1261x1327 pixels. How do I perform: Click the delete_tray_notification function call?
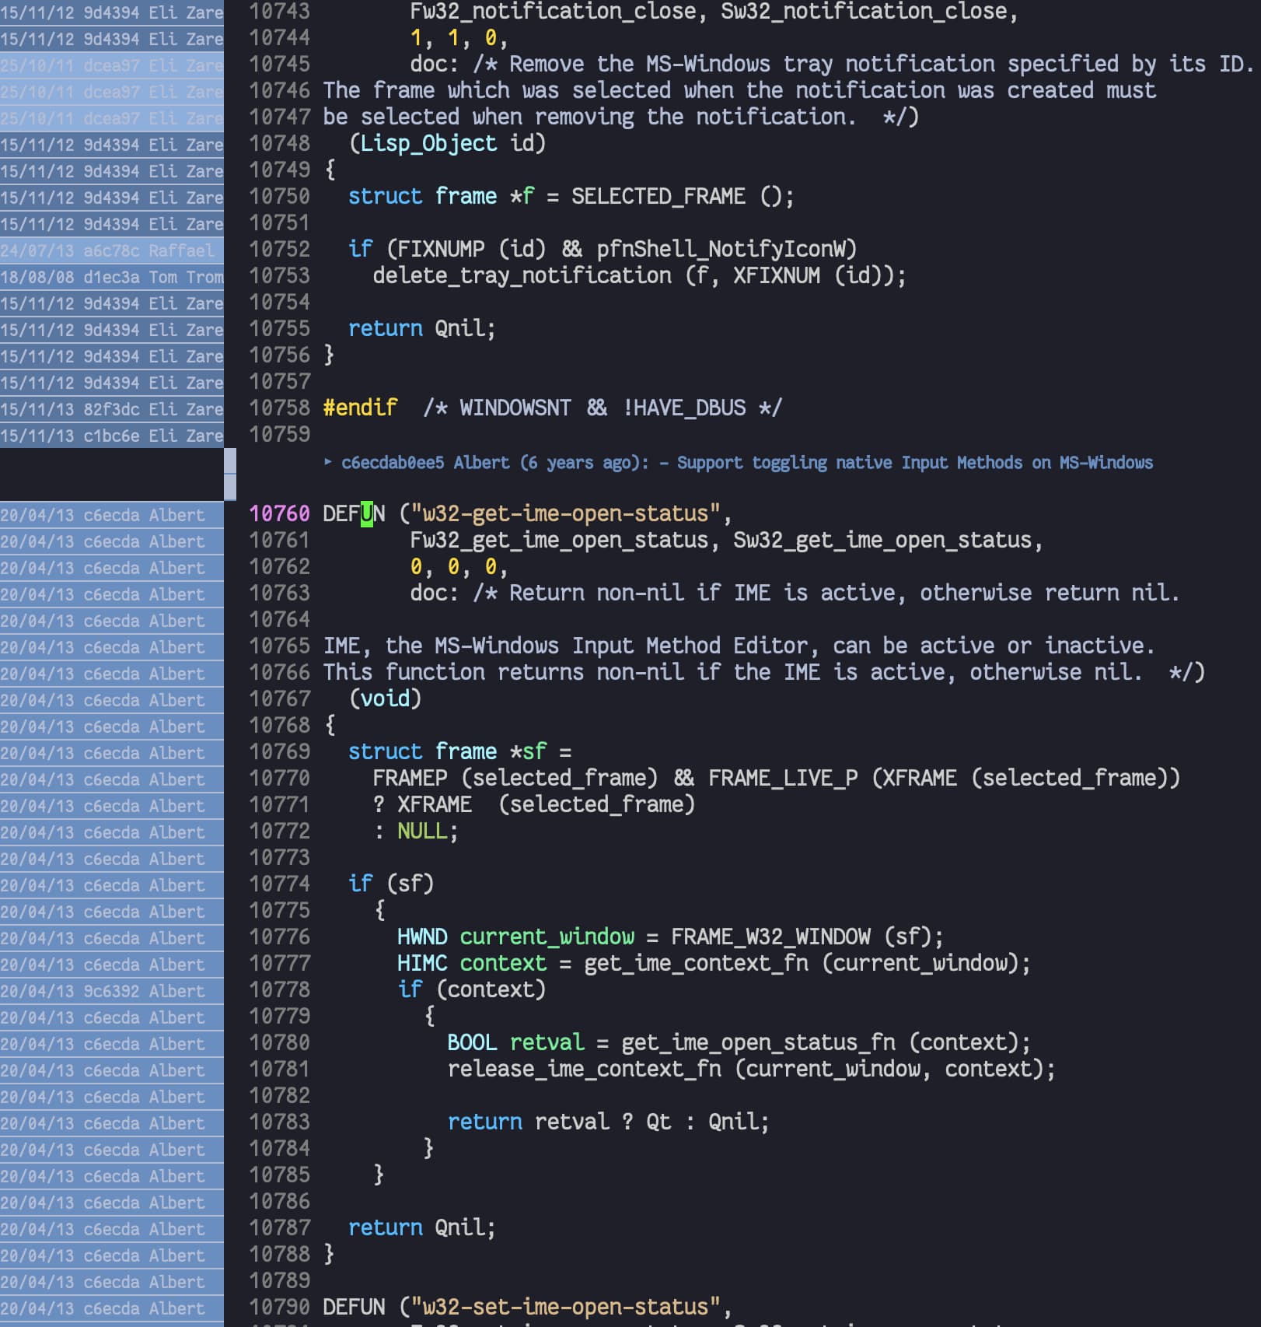click(522, 276)
